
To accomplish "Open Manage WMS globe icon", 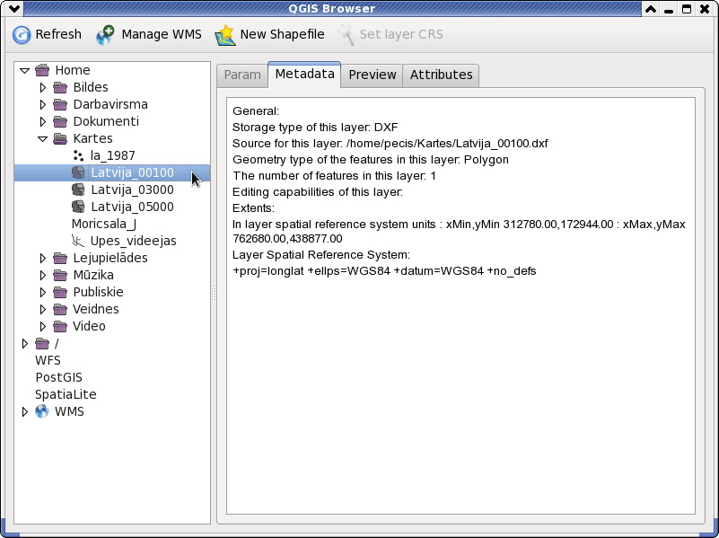I will click(105, 35).
